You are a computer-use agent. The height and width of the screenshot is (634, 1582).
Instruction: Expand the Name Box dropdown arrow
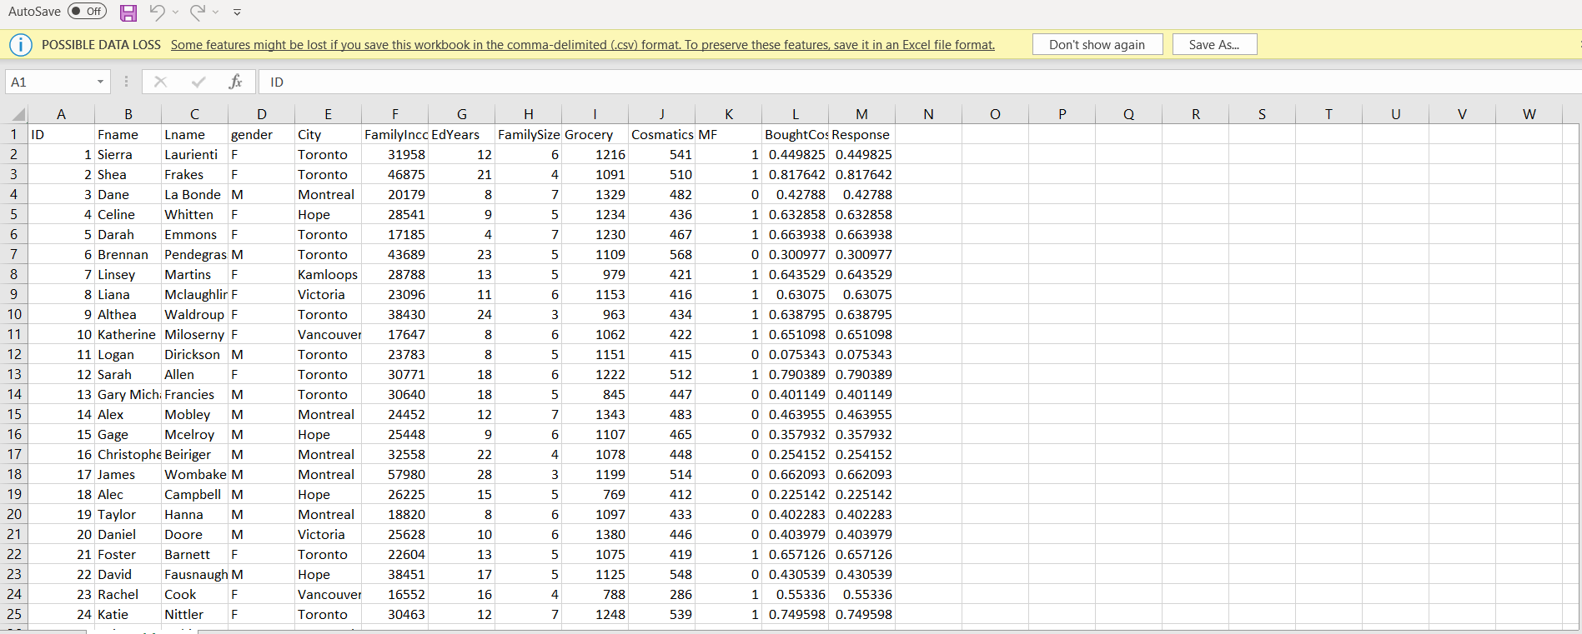(101, 82)
